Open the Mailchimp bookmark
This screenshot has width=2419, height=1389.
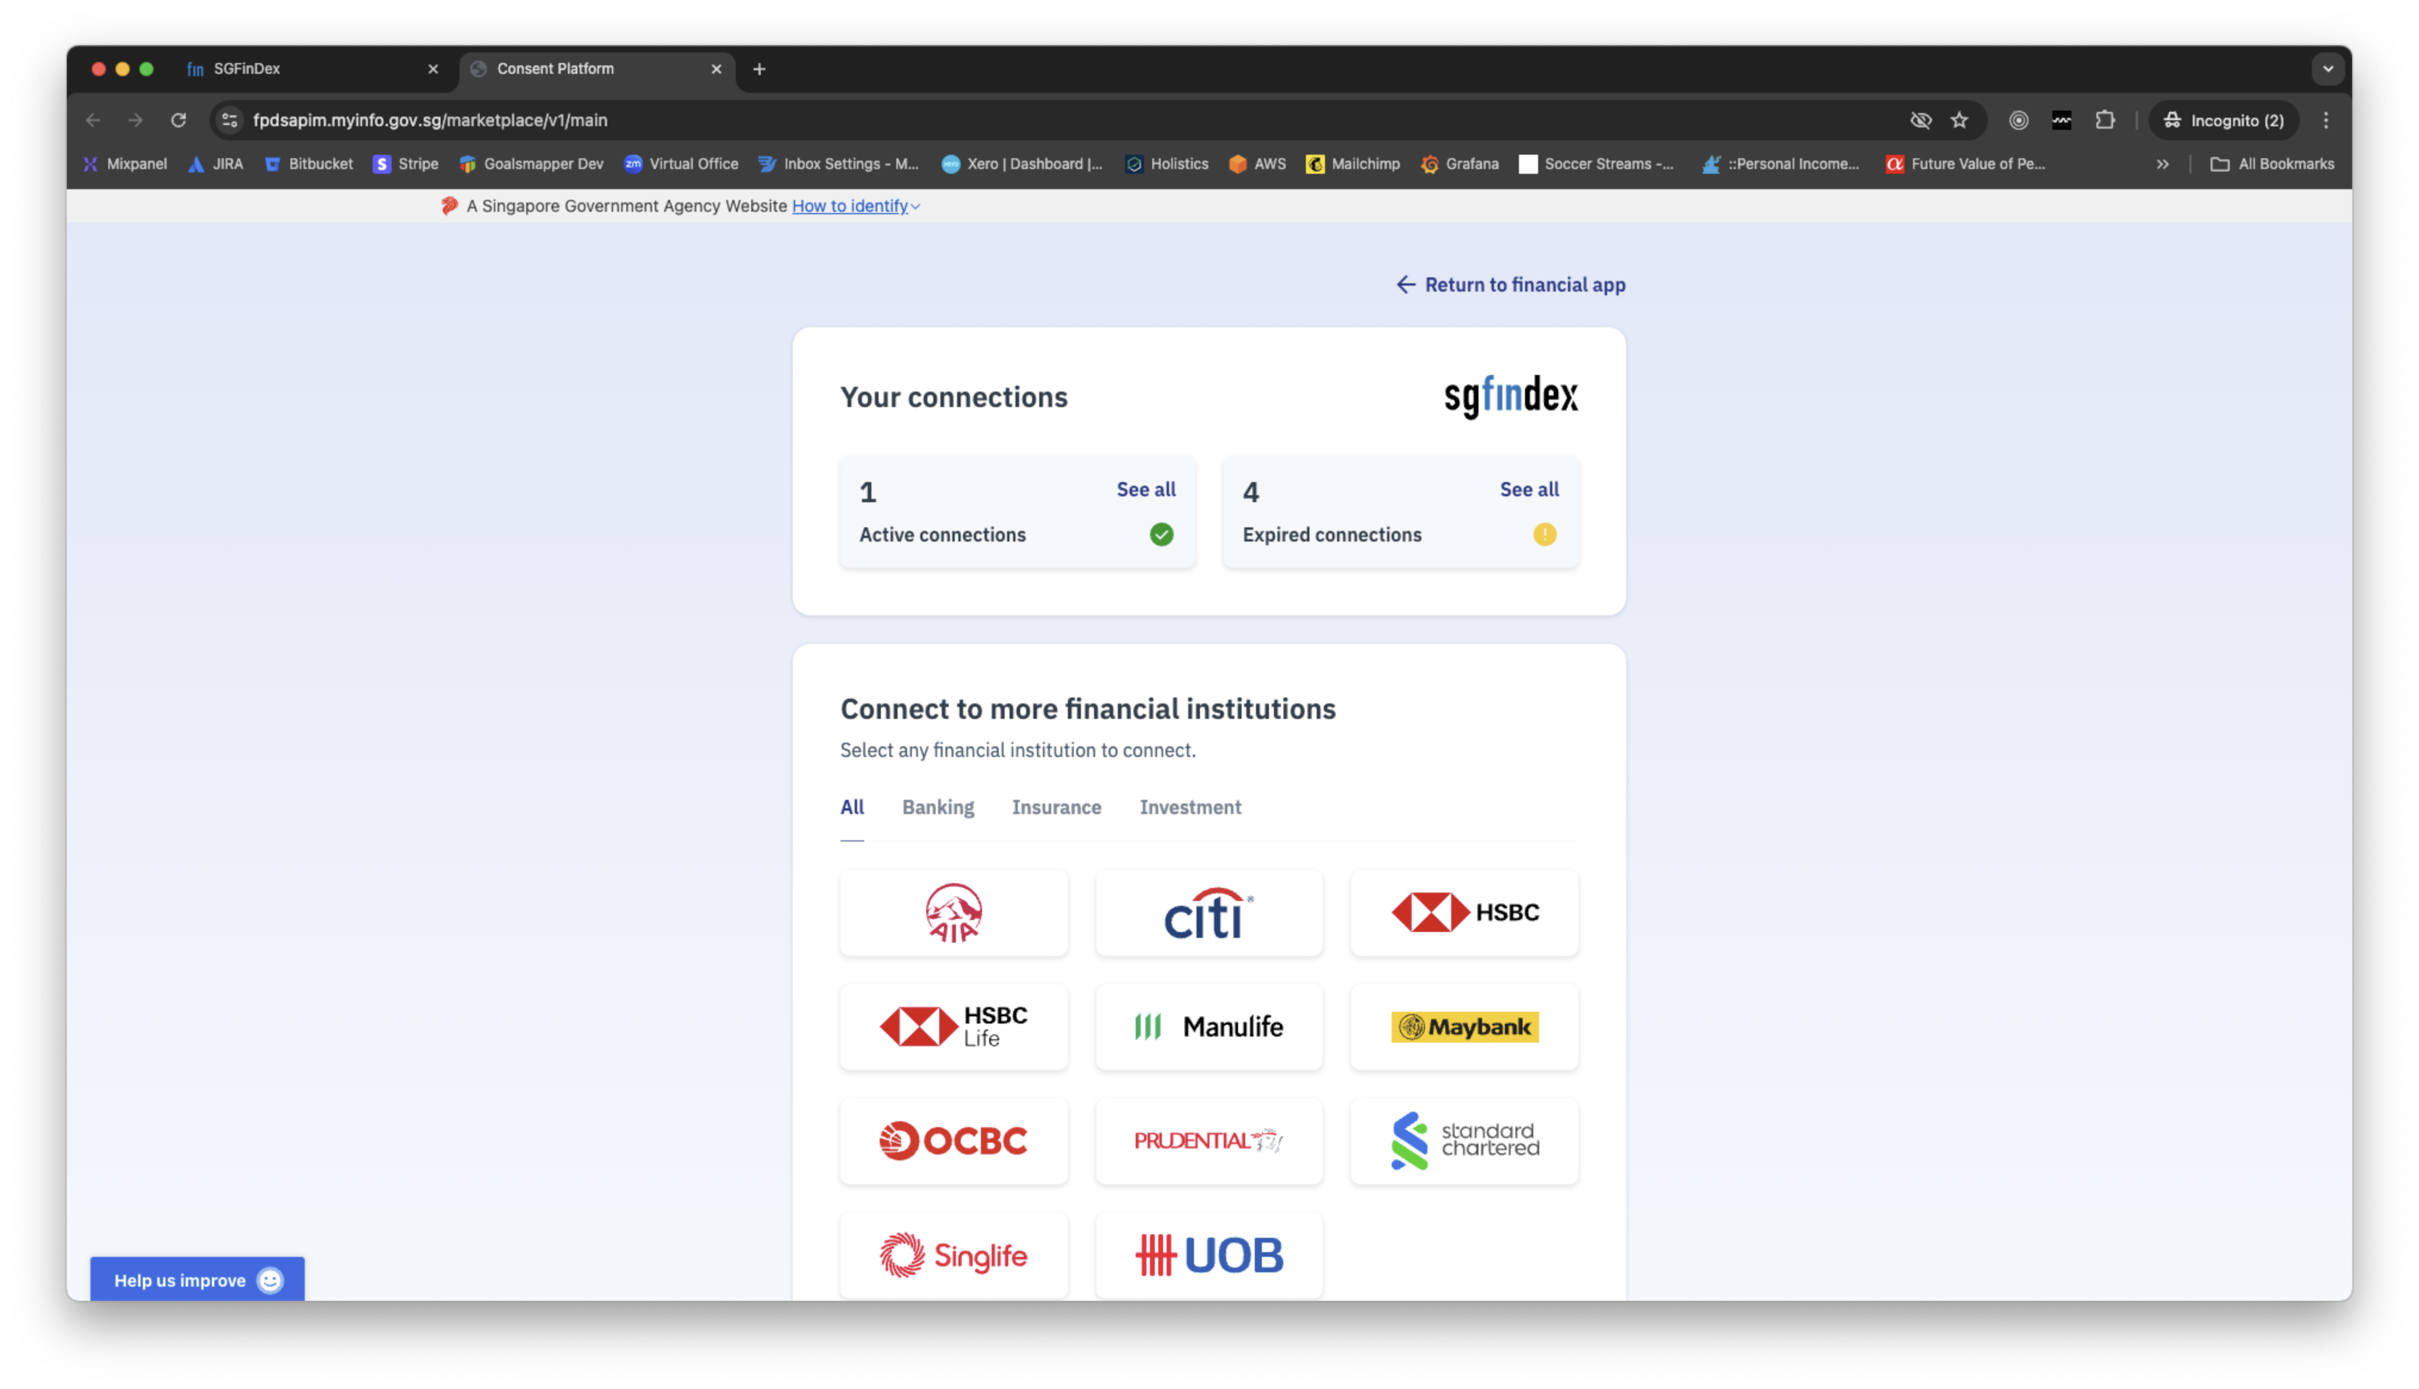tap(1352, 164)
